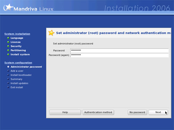Select the Security step in the sidebar

(16, 46)
